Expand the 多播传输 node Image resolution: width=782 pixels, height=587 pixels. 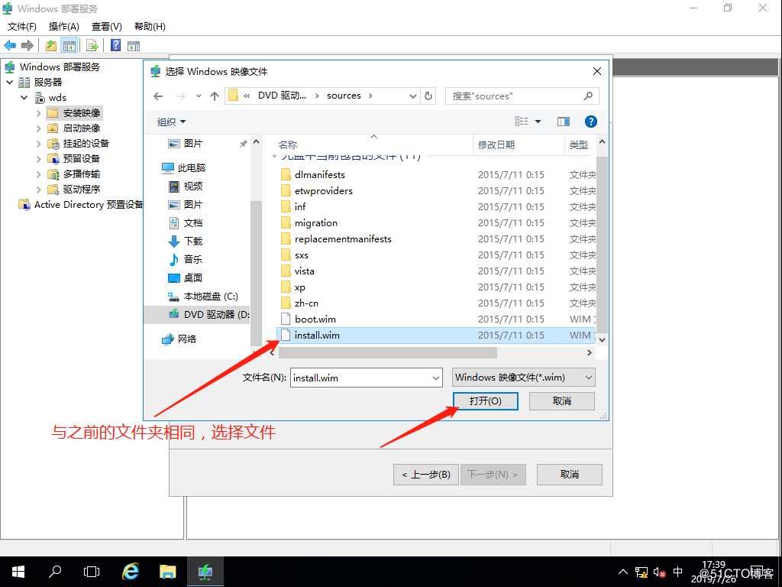38,174
